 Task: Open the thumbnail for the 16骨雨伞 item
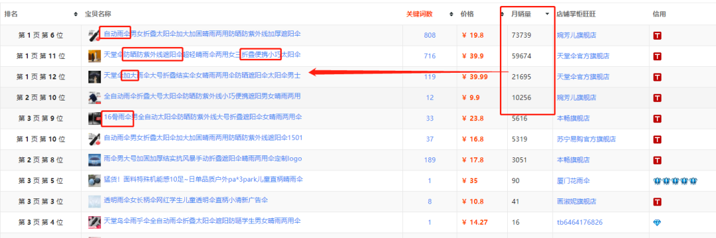coord(95,118)
